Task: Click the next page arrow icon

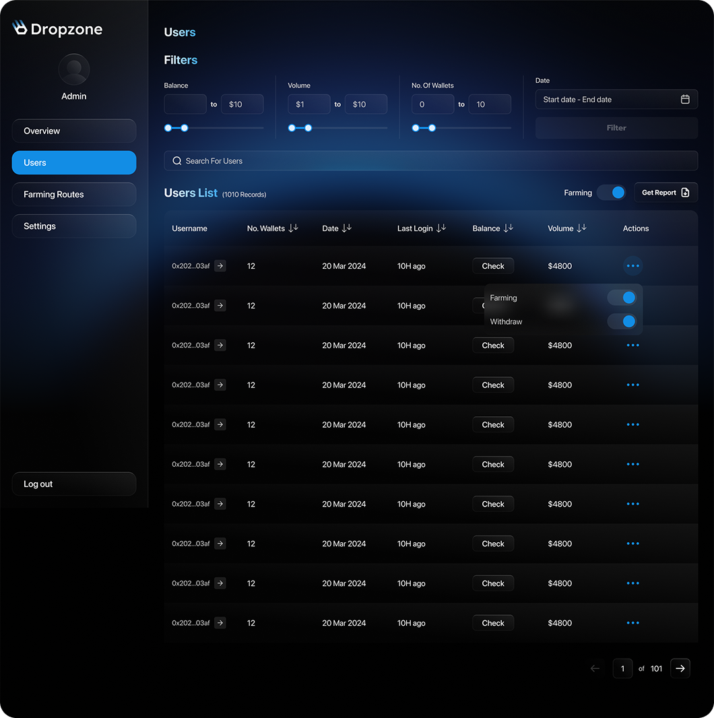Action: [x=680, y=668]
